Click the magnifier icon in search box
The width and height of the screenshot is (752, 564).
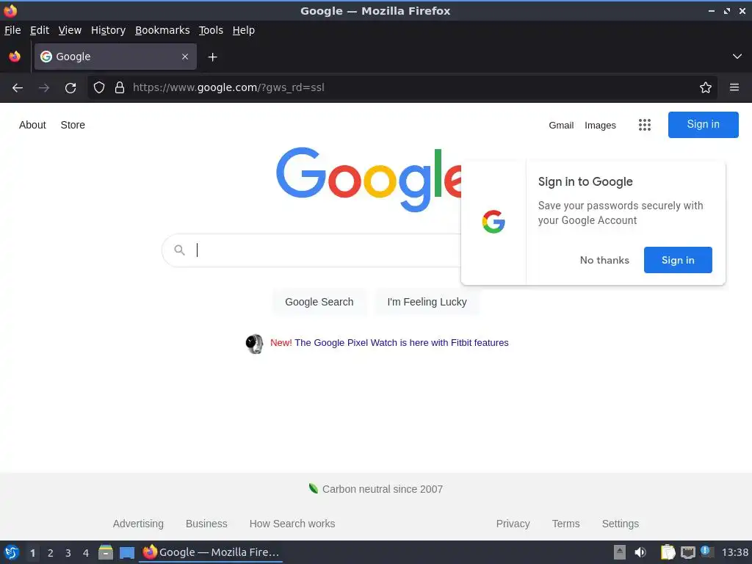(x=179, y=250)
